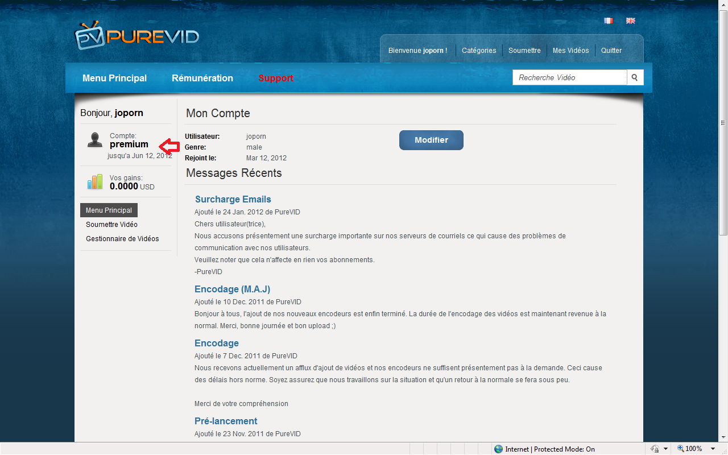Open the Menu Principal nav tab

coord(114,78)
